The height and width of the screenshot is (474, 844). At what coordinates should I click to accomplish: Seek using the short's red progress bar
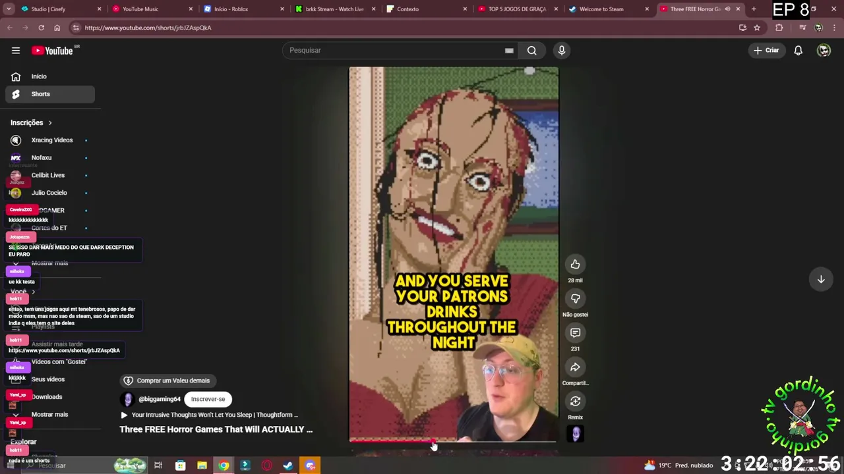tap(453, 441)
